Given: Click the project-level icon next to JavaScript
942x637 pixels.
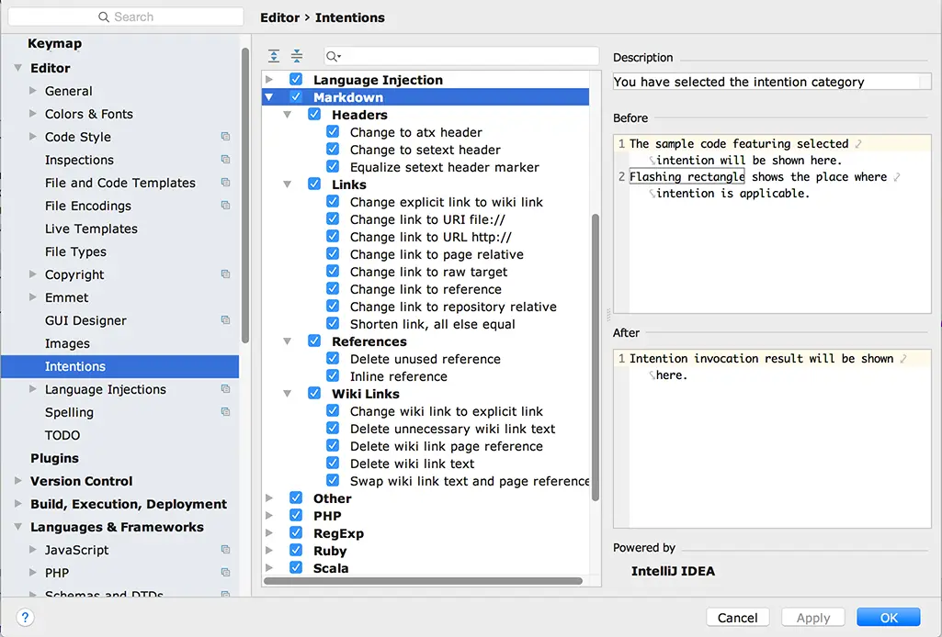Looking at the screenshot, I should (225, 550).
